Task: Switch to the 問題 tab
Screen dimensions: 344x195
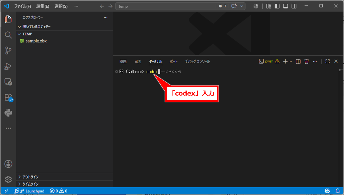Action: pyautogui.click(x=123, y=62)
